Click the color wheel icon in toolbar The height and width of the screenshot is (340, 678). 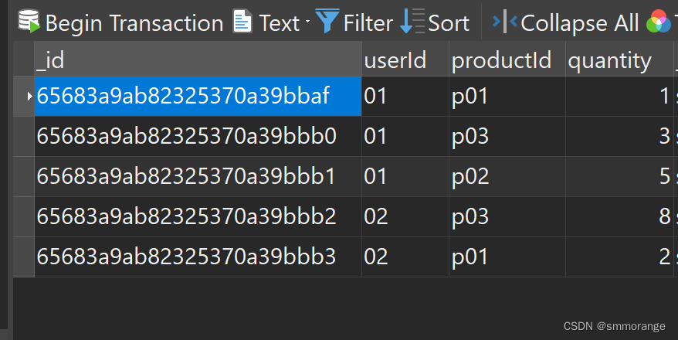pyautogui.click(x=659, y=21)
